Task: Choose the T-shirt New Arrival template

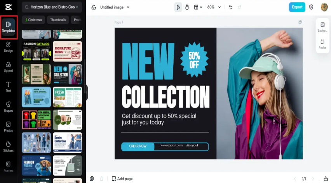Action: pyautogui.click(x=36, y=120)
